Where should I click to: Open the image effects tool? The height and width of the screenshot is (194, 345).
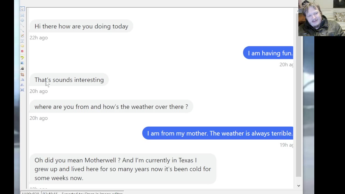tap(22, 68)
